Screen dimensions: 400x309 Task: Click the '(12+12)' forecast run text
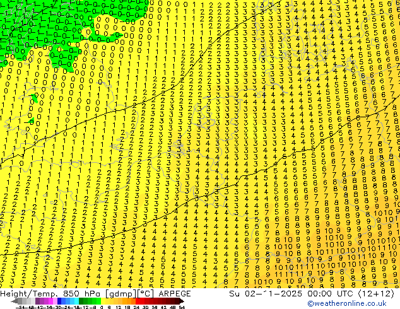376,294
